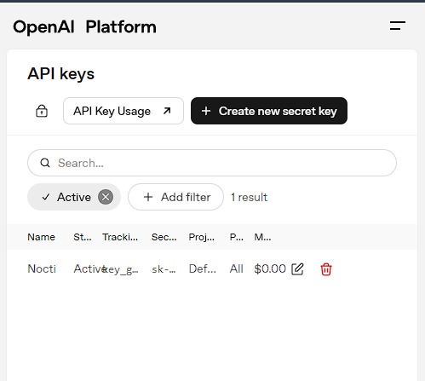Sort by the Name column header
Screen dimensions: 425x381
tap(41, 237)
